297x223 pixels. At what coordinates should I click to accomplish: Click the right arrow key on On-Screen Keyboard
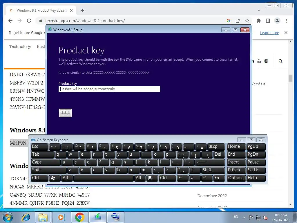pos(207,178)
